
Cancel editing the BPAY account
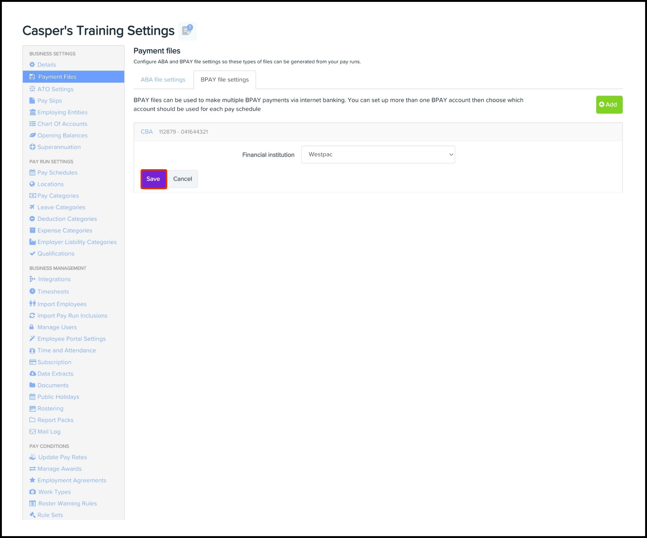point(182,179)
